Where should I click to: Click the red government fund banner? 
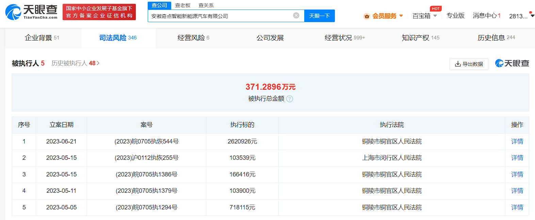click(x=99, y=12)
